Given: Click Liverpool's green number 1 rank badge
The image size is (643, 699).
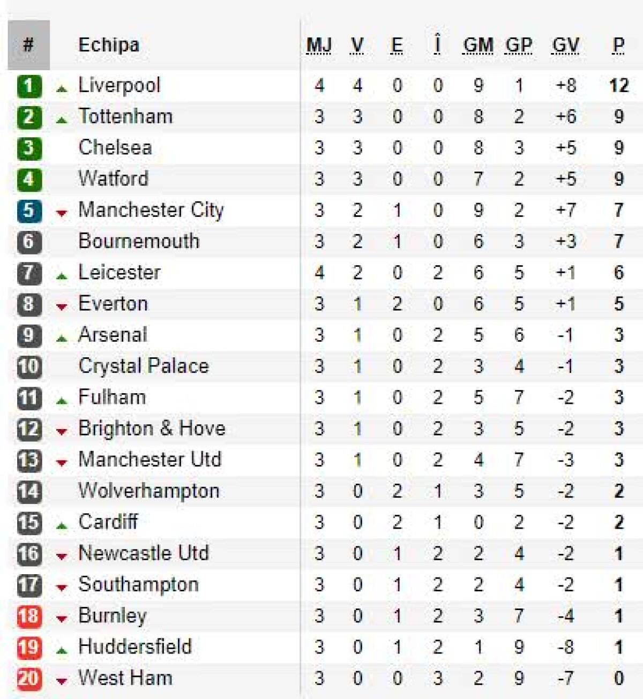Looking at the screenshot, I should point(28,86).
